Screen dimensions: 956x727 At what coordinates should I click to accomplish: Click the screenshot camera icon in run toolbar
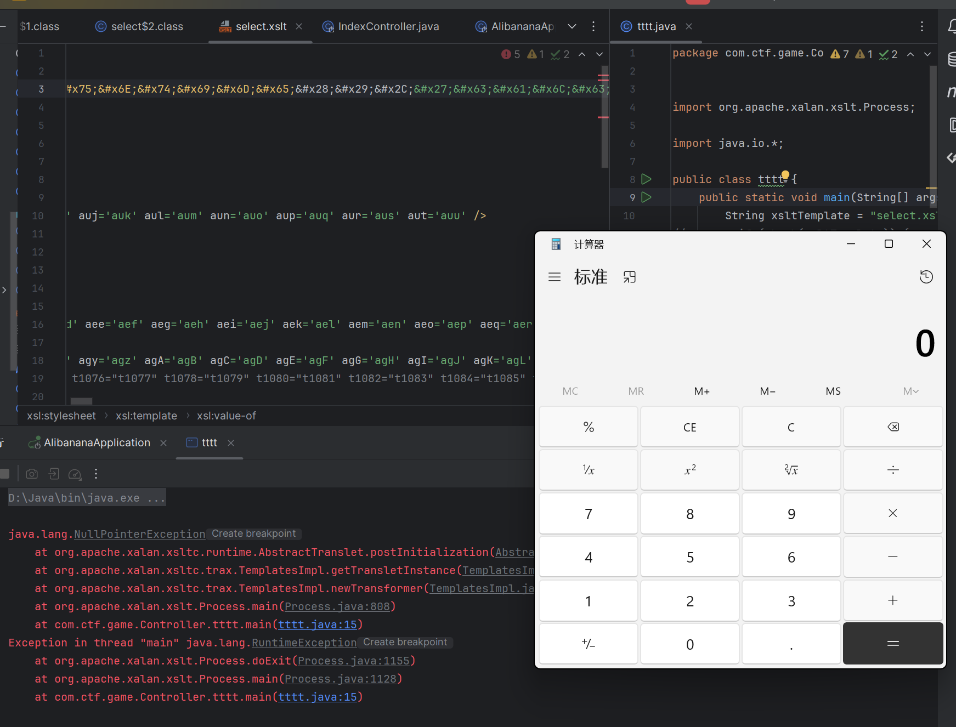[32, 474]
